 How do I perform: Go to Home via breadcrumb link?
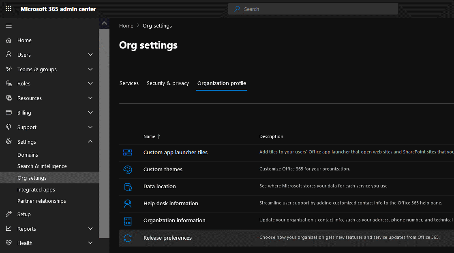126,26
